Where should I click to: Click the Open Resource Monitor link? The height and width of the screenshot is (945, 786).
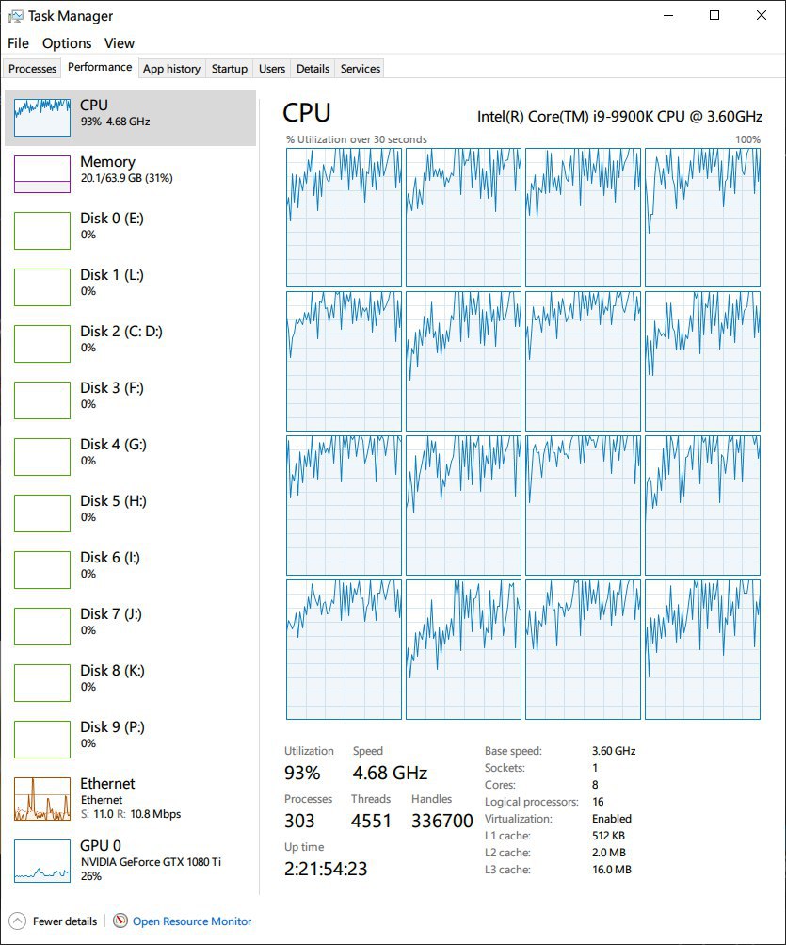click(192, 921)
